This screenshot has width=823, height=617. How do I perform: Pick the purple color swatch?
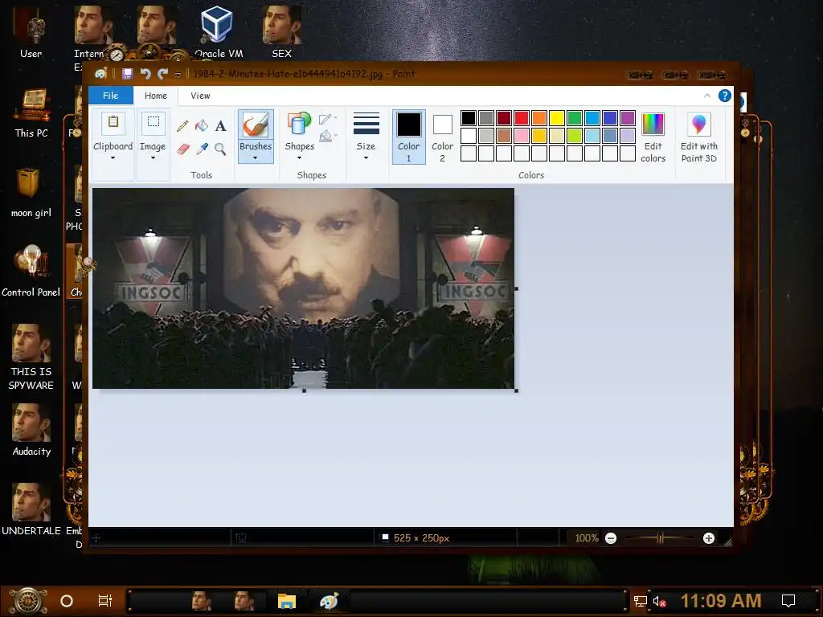[x=627, y=118]
